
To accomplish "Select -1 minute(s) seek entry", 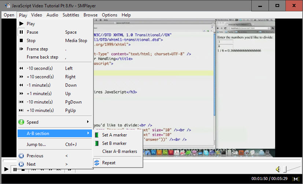I will tap(55, 85).
